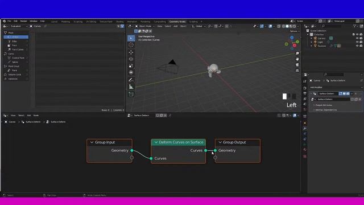Open the Global transform orientation dropdown
Viewport: 364px width, 205px height.
tap(198, 26)
